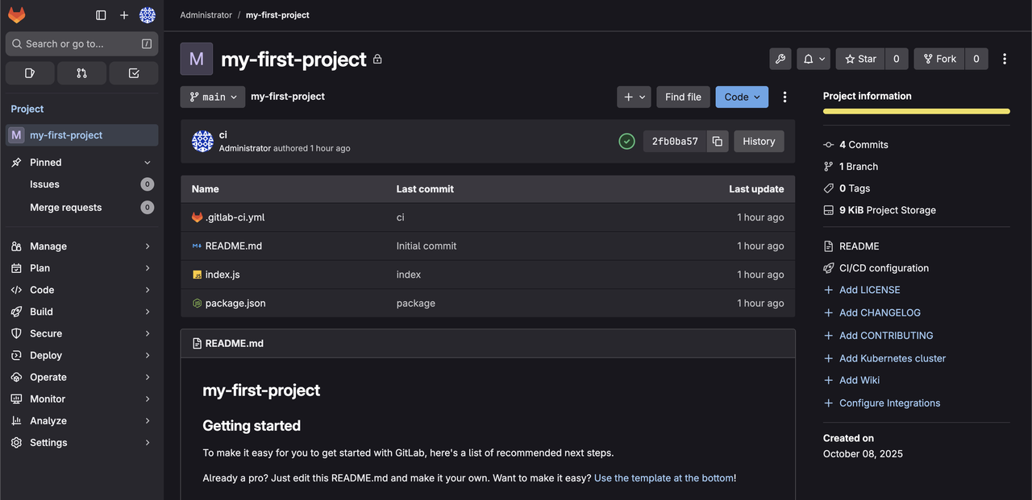Click the History button
Screen dimensions: 1032x500
(x=758, y=141)
